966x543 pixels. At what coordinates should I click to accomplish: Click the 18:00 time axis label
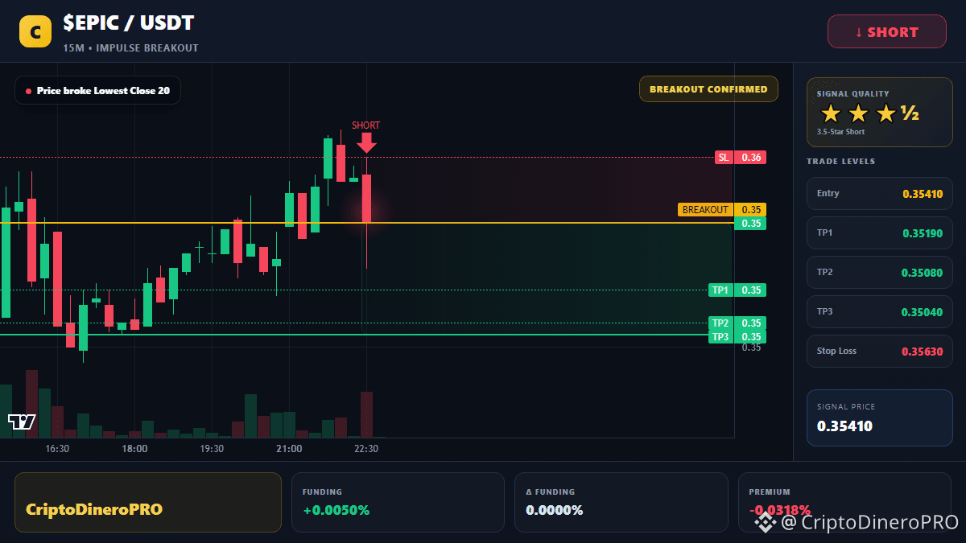pos(134,449)
